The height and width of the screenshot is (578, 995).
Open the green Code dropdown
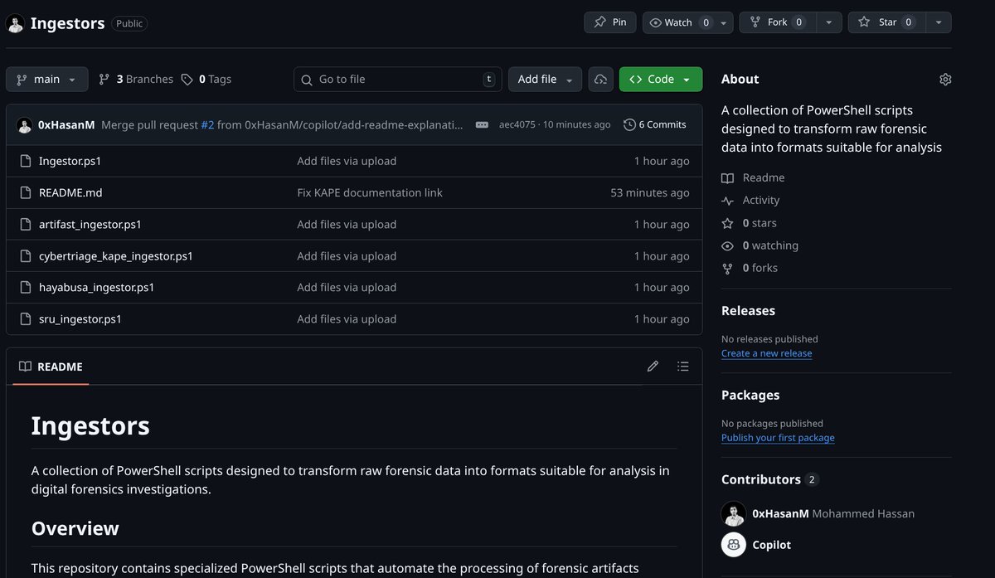660,79
